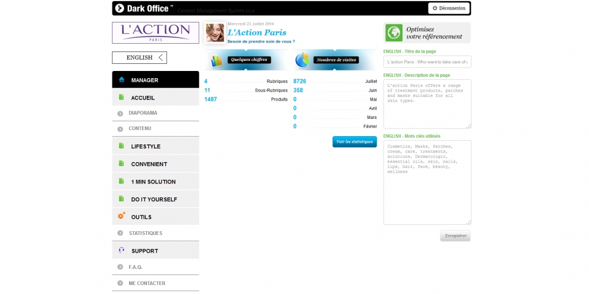589x294 pixels.
Task: Click the green globe referencing icon
Action: [394, 33]
